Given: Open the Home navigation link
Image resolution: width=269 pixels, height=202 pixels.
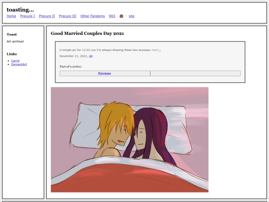Looking at the screenshot, I should 11,16.
